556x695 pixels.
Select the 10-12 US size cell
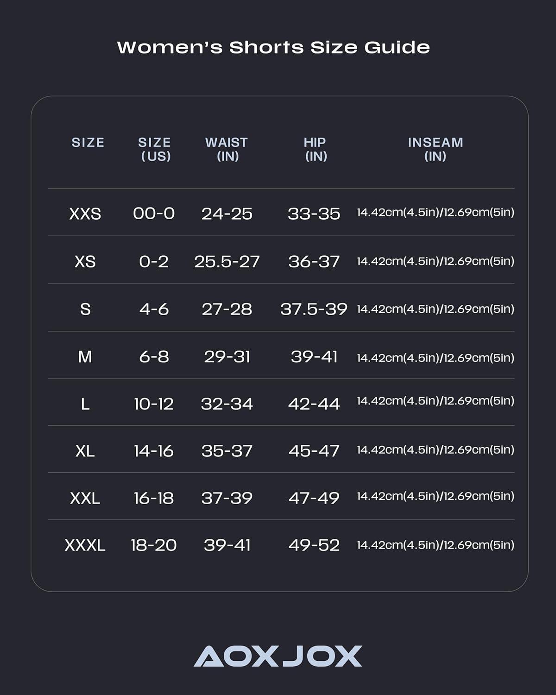pos(154,404)
